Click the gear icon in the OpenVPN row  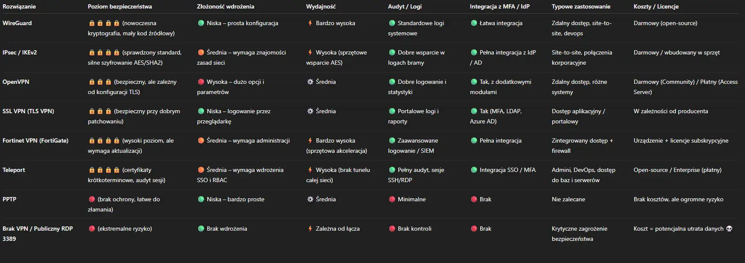310,82
